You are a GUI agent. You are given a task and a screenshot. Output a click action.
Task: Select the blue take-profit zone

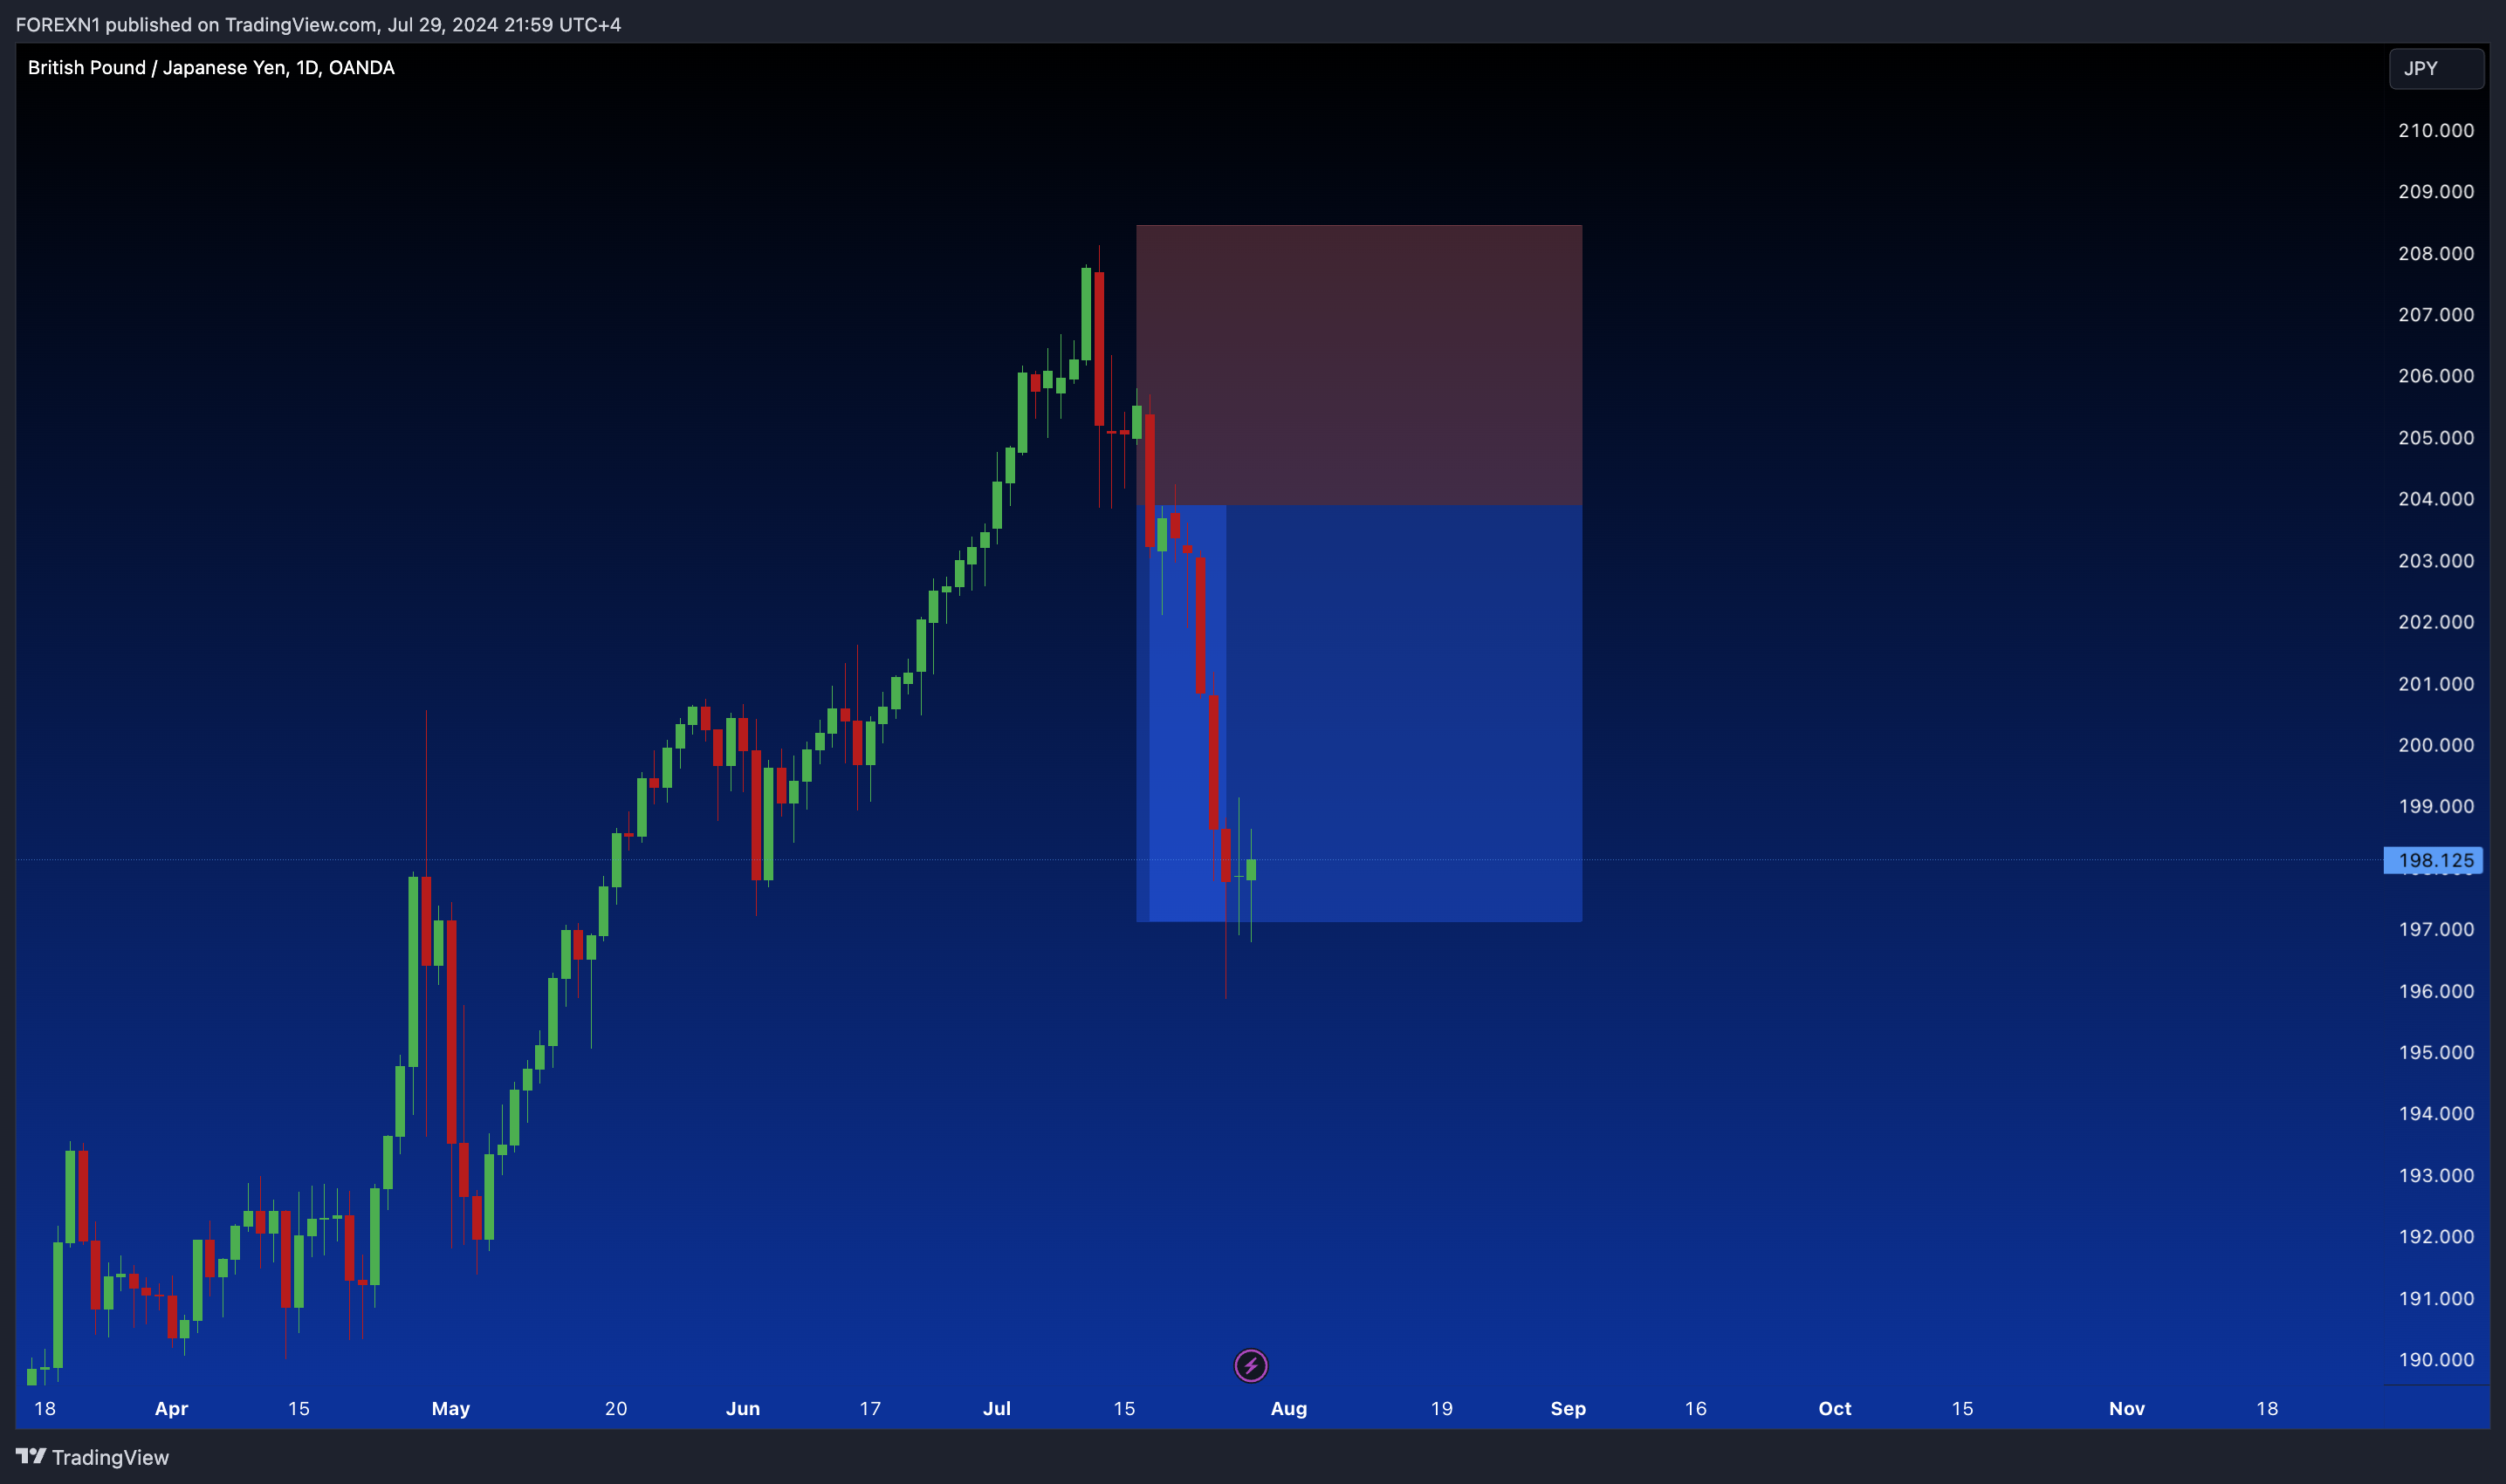point(1358,713)
